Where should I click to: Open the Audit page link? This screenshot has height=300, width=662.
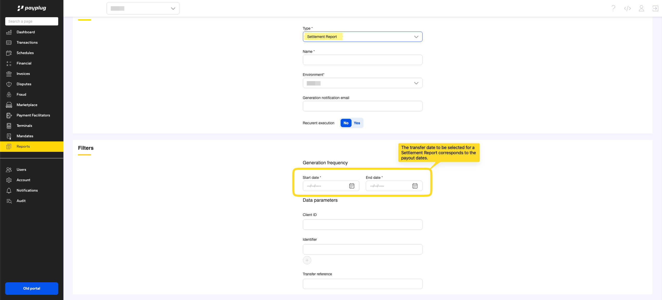21,201
